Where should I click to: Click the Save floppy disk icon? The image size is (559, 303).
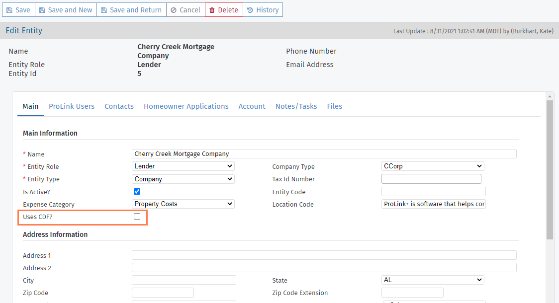click(9, 10)
